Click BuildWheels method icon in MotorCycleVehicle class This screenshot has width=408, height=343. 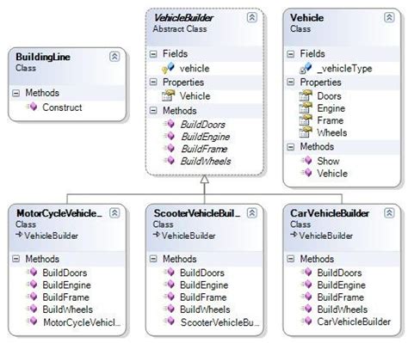pyautogui.click(x=32, y=309)
